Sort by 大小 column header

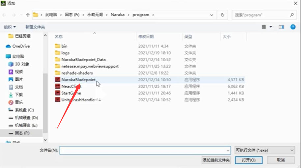(x=227, y=36)
